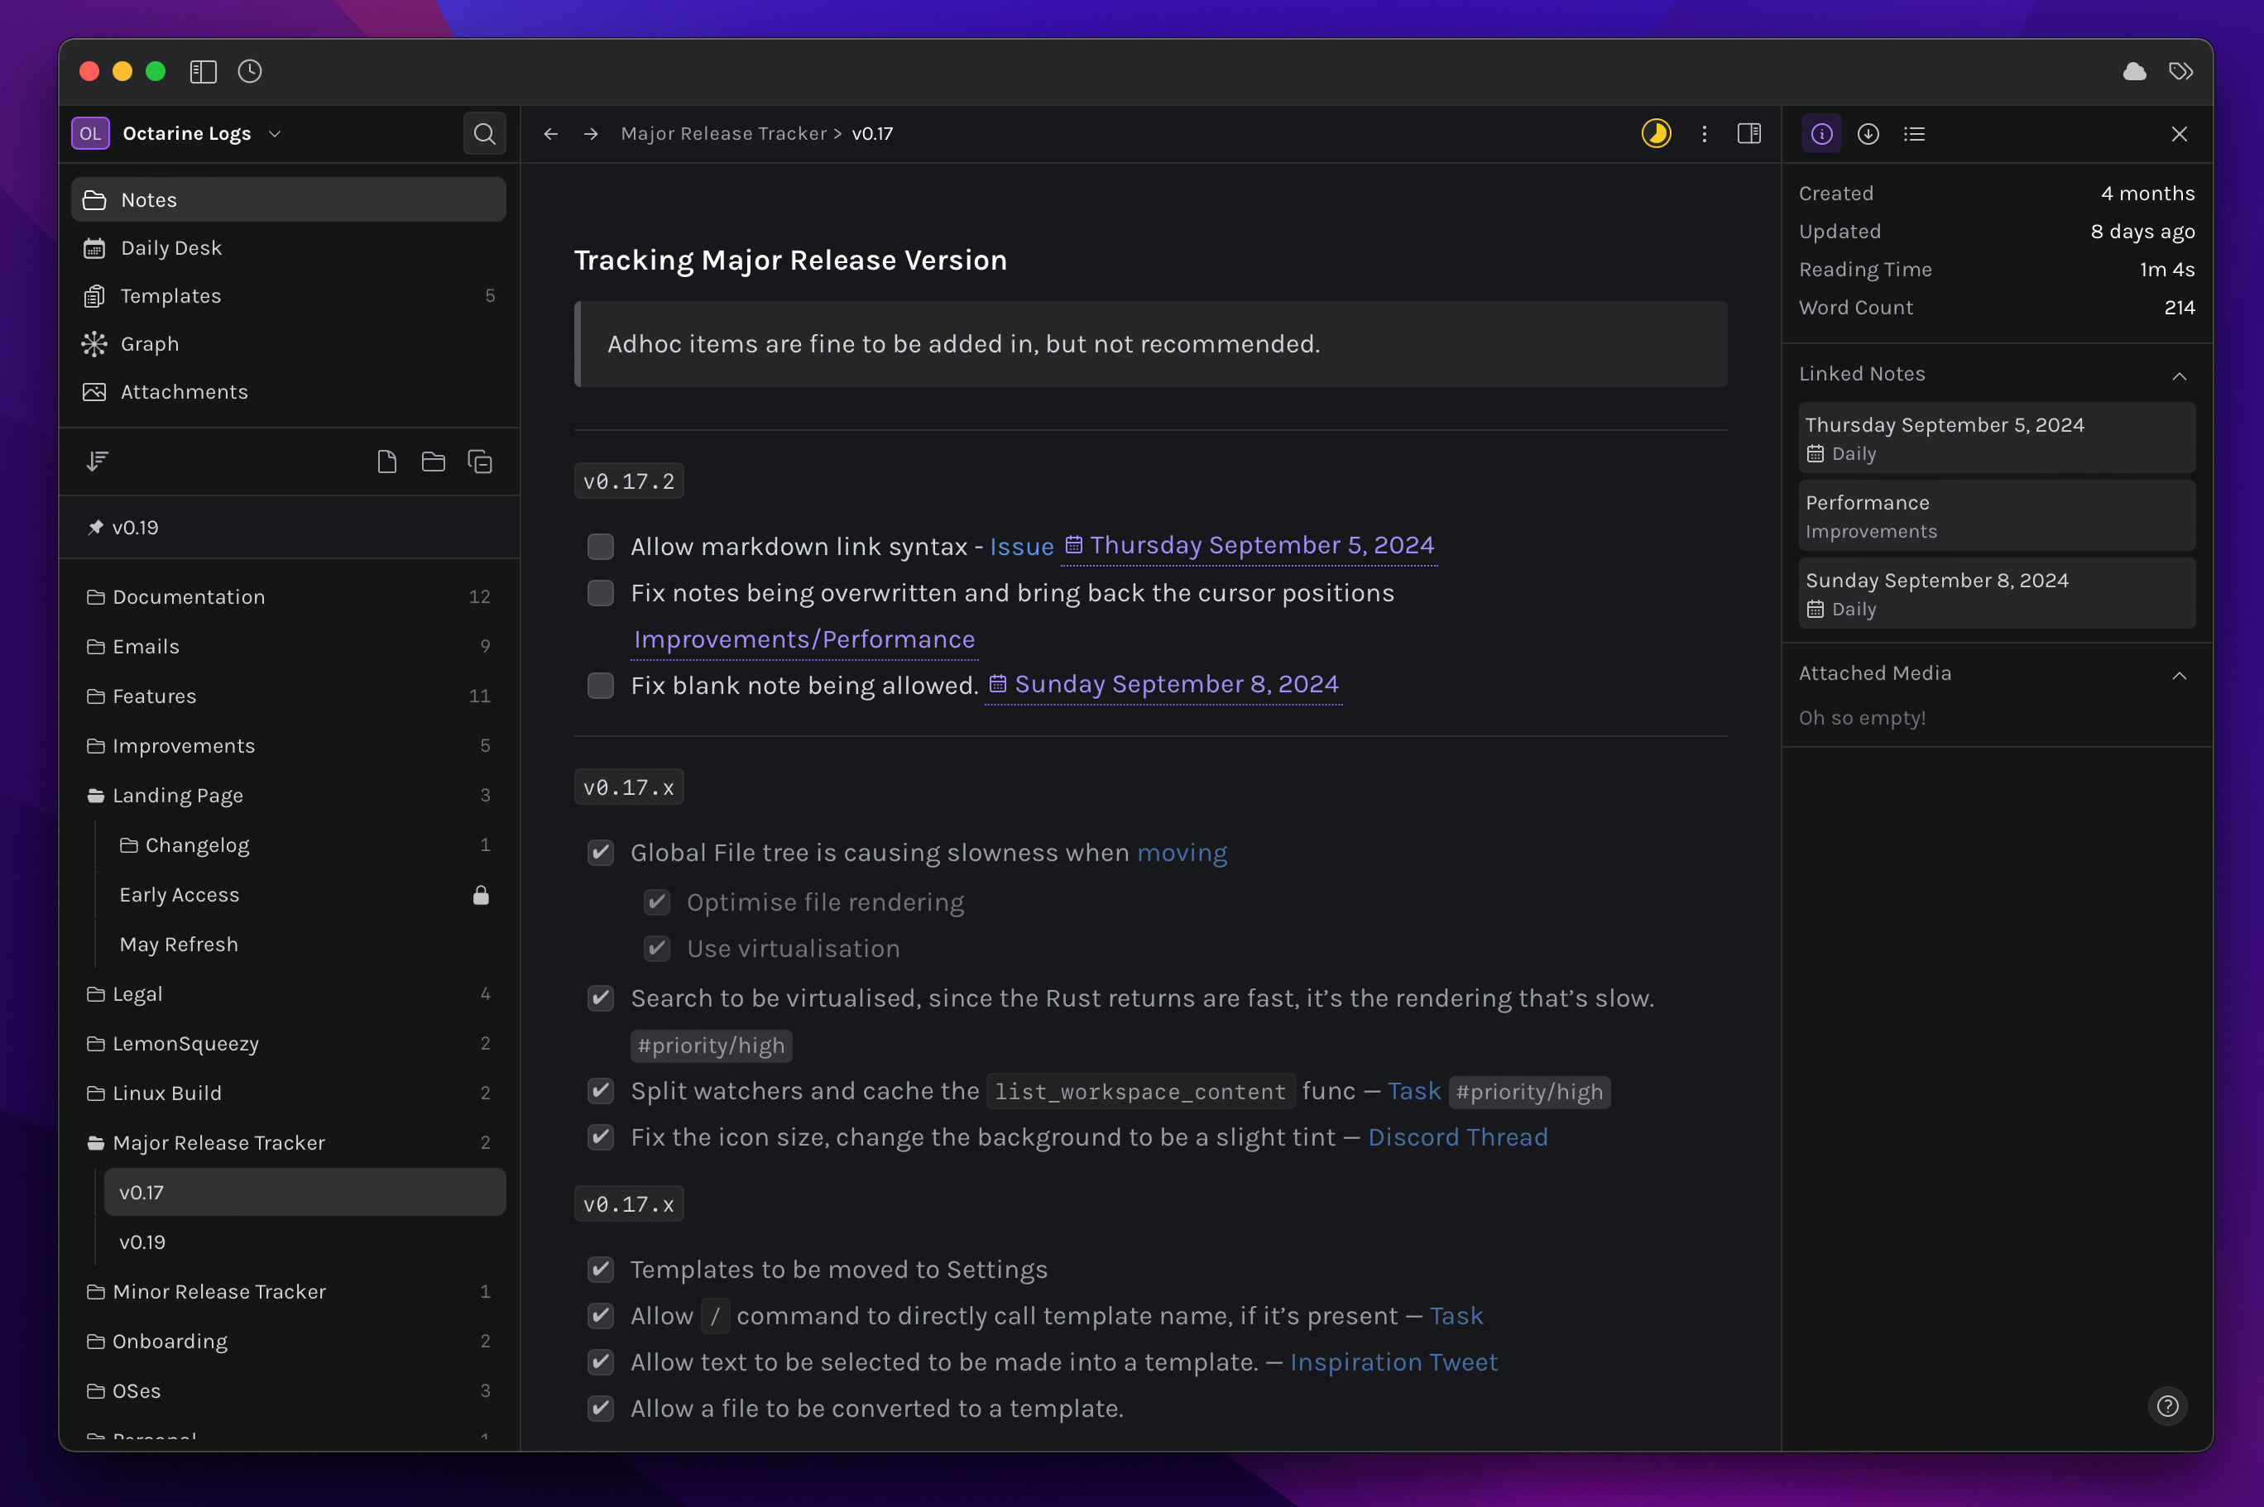Open the history clock icon

point(250,72)
